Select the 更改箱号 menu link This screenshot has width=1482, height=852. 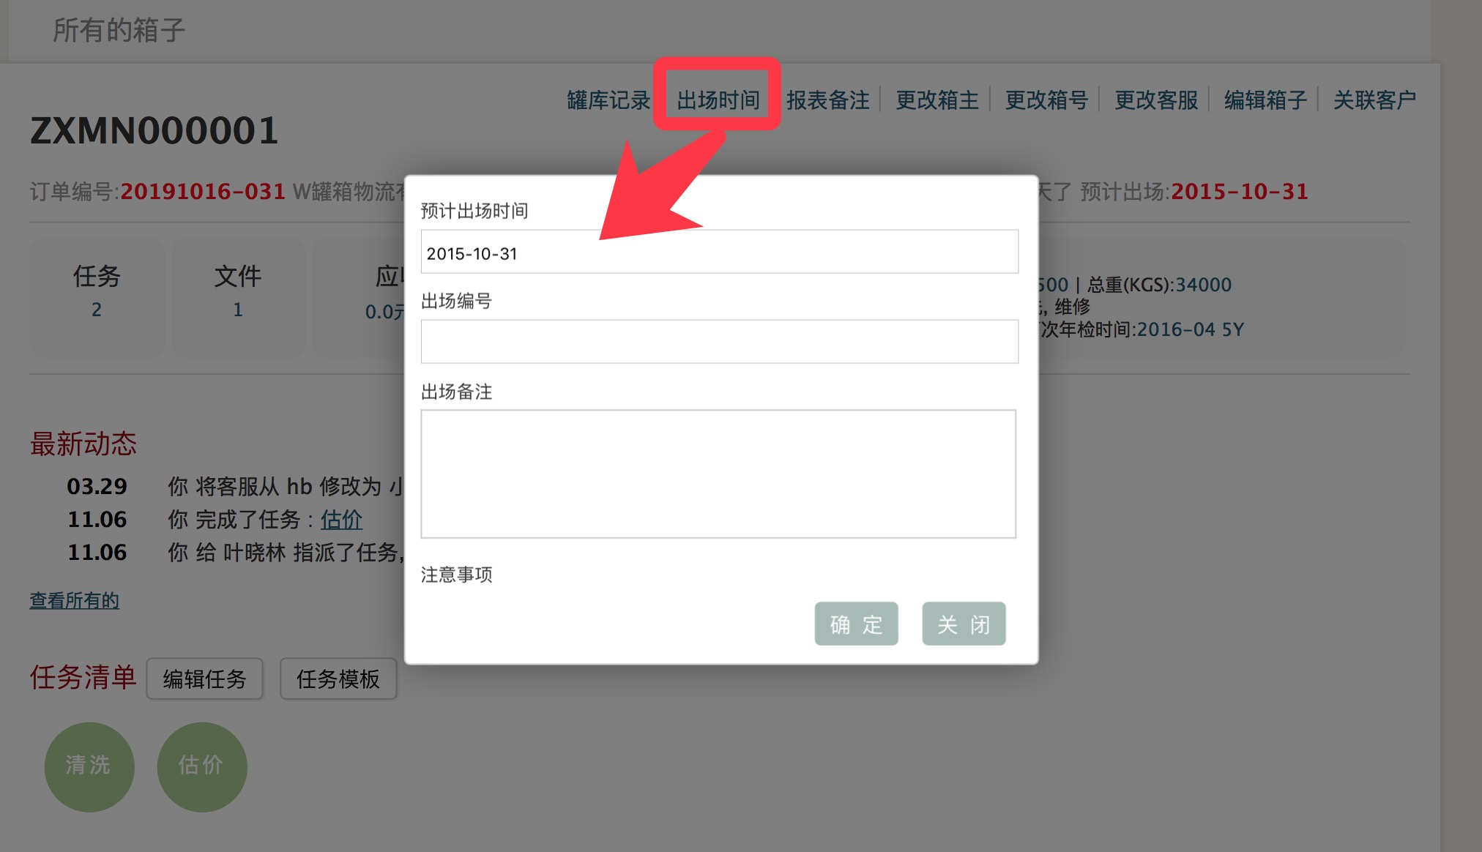pos(1046,100)
